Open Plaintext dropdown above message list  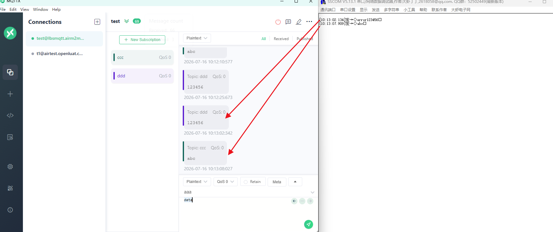(x=197, y=38)
